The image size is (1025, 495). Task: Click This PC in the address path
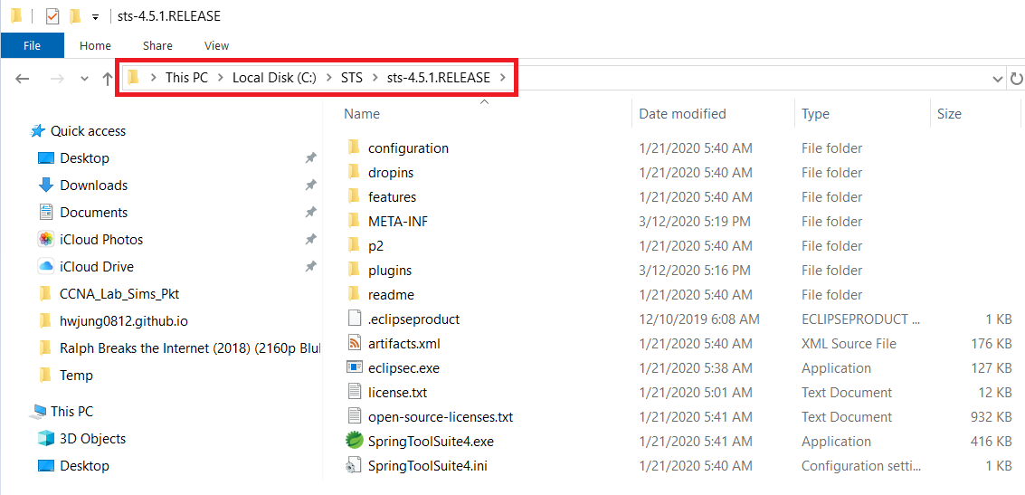click(186, 78)
